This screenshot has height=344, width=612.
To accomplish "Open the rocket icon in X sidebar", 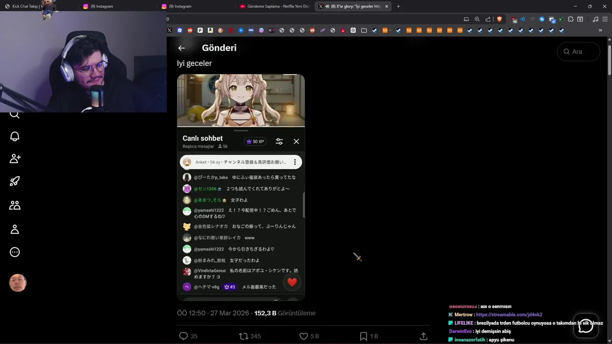I will pyautogui.click(x=15, y=181).
